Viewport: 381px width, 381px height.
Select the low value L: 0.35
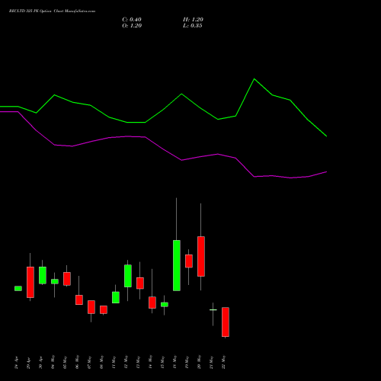click(193, 26)
